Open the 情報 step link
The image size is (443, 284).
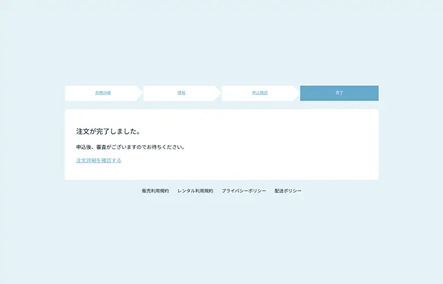[182, 93]
